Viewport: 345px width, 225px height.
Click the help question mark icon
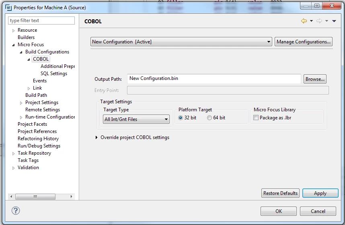[x=16, y=211]
